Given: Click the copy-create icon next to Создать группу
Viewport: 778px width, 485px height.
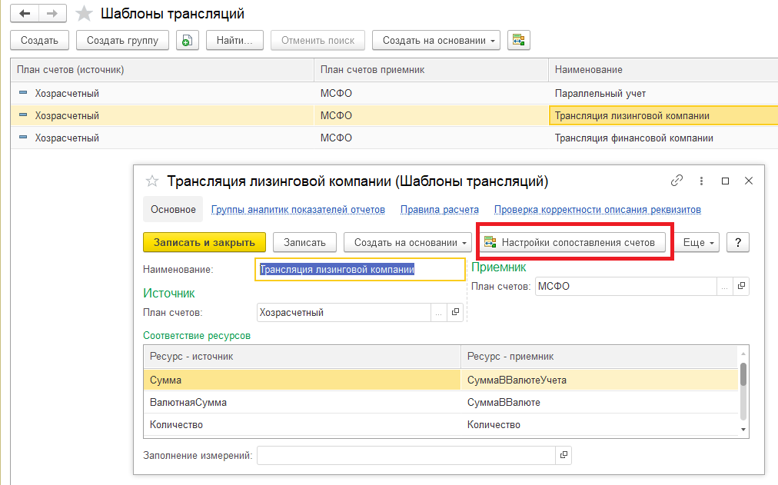Looking at the screenshot, I should (188, 41).
